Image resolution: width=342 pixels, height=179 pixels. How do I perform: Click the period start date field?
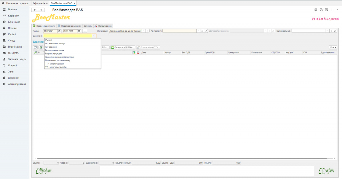pos(50,31)
